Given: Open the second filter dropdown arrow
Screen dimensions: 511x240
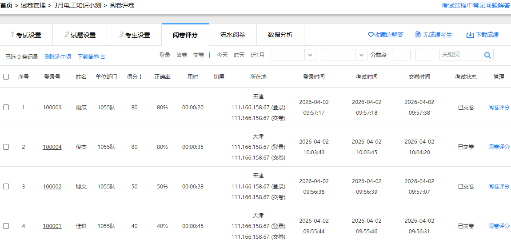Looking at the screenshot, I should click(x=361, y=55).
